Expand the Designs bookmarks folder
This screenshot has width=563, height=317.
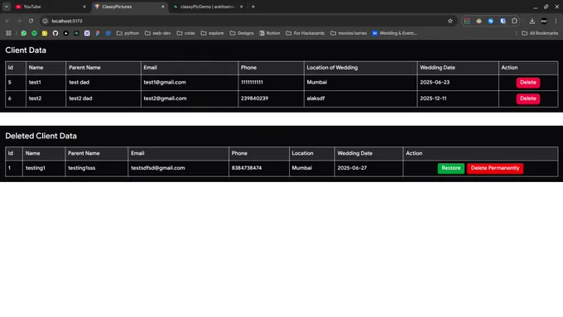pos(242,33)
